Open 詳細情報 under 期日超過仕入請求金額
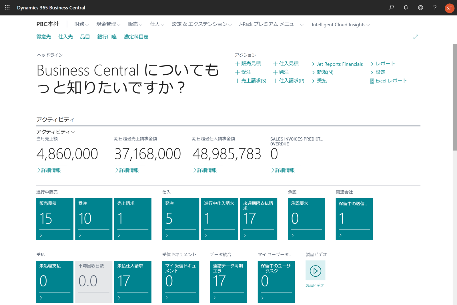457x305 pixels. [x=205, y=170]
